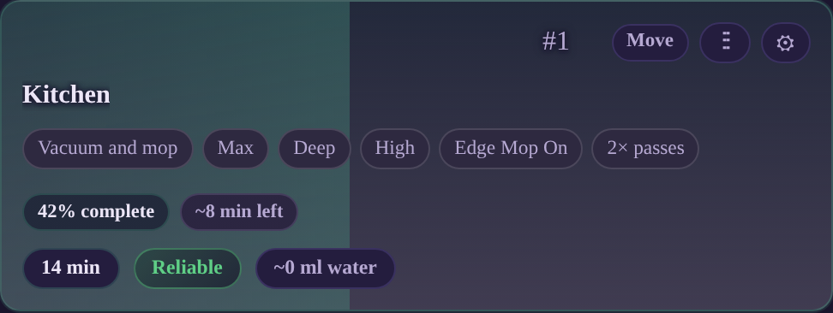
Task: Click the vertical dots drag handle
Action: [725, 43]
